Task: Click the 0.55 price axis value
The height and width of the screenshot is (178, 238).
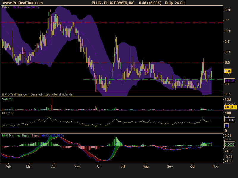Action: [x=228, y=52]
